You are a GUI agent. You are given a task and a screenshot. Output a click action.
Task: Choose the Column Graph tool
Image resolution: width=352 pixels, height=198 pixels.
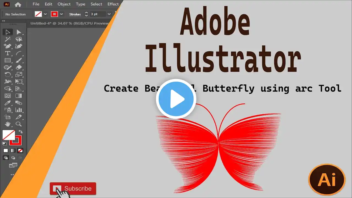pos(19,110)
